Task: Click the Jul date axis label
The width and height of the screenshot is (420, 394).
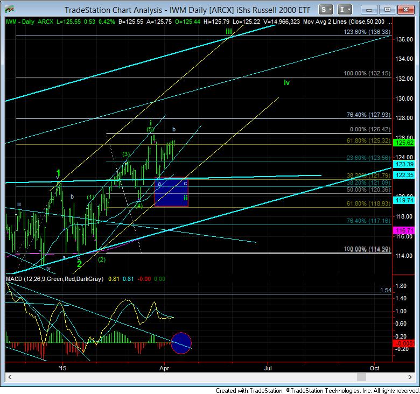Action: click(x=268, y=368)
